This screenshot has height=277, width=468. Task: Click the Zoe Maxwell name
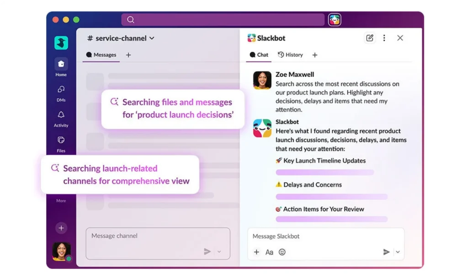(x=295, y=74)
